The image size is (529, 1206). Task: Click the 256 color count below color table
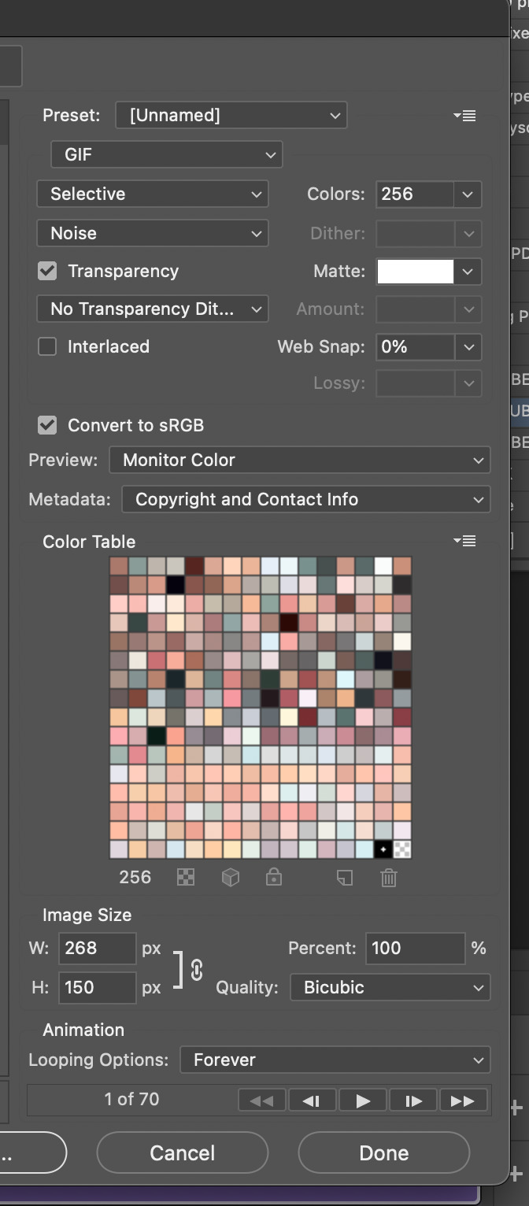[x=135, y=877]
